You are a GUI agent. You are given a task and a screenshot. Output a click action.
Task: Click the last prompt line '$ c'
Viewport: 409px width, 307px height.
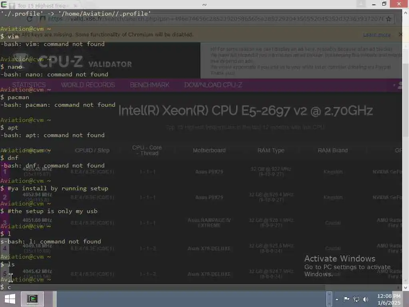point(6,287)
